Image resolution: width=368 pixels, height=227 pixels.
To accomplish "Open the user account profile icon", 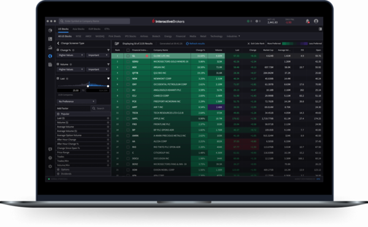I will coord(316,21).
